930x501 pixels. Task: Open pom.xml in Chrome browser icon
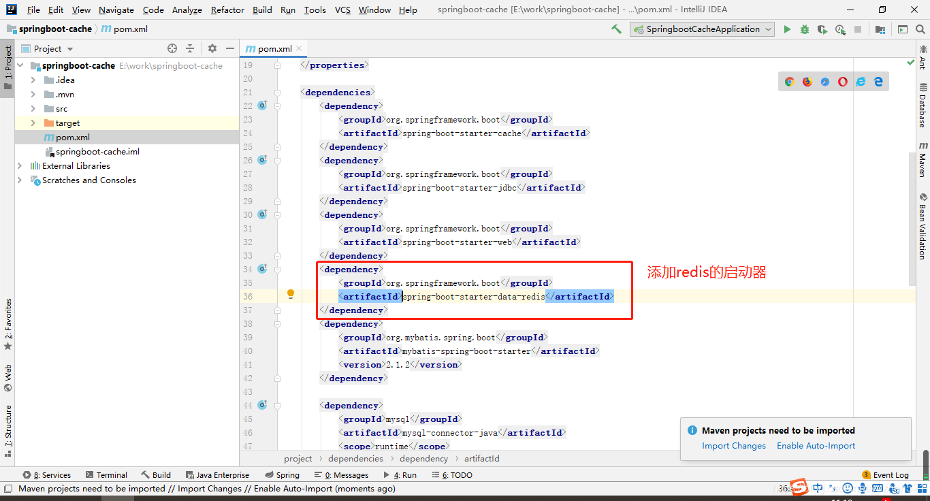click(790, 82)
